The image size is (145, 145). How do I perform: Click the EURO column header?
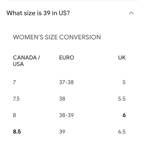coord(66,57)
